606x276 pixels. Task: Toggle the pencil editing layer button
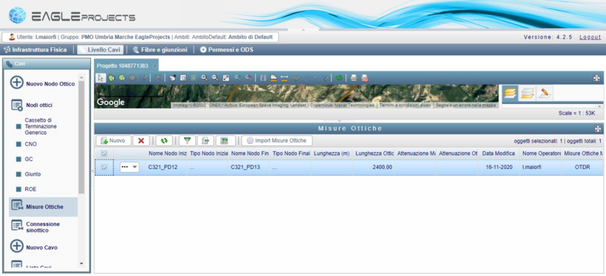545,93
